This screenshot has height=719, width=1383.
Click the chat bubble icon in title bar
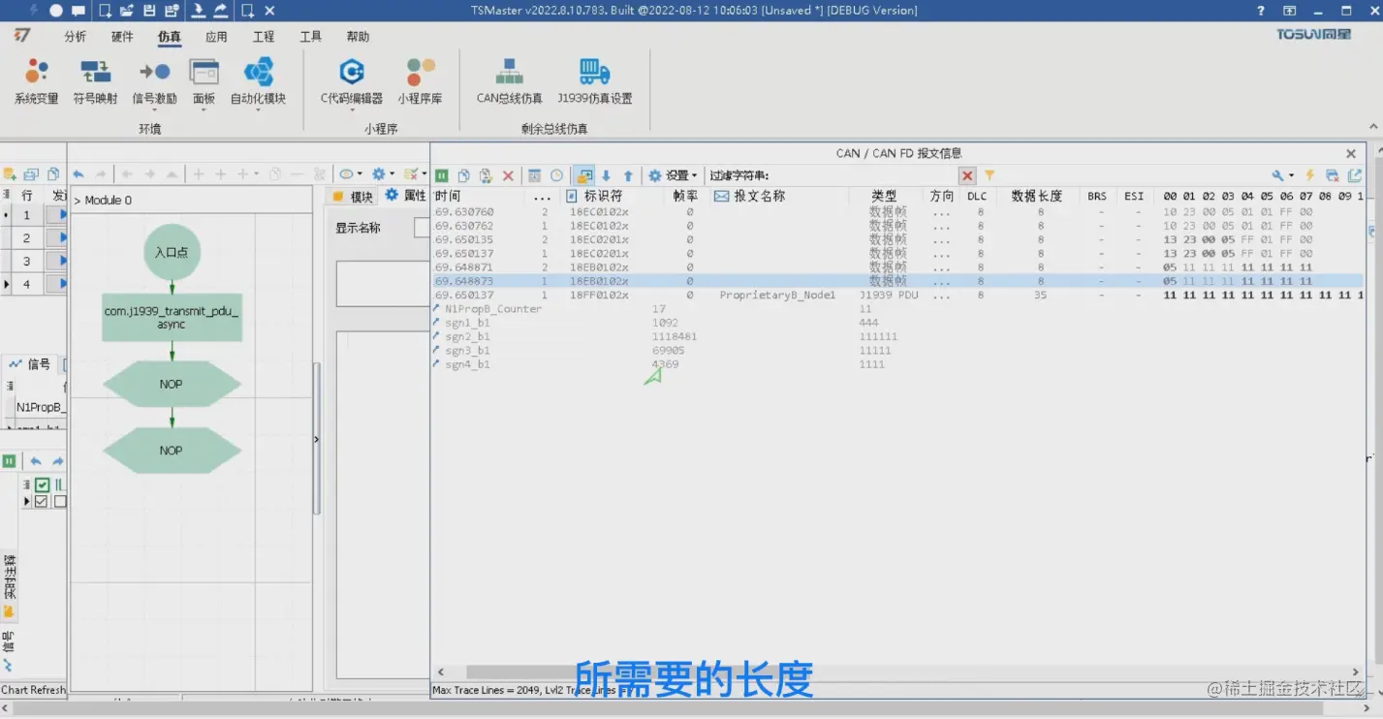[79, 11]
